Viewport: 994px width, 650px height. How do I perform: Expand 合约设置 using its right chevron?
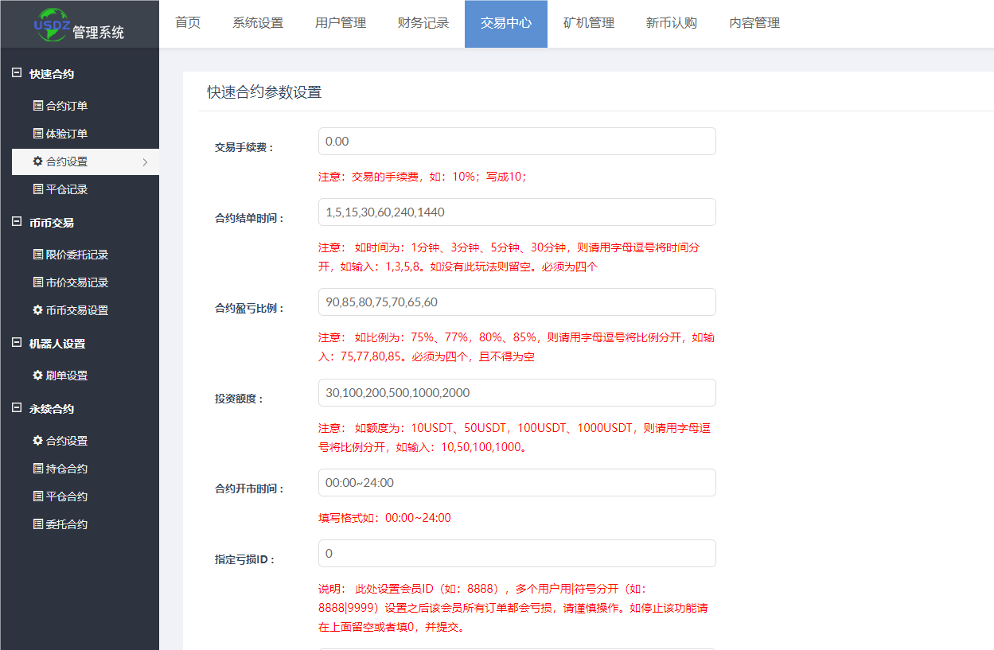pyautogui.click(x=146, y=162)
